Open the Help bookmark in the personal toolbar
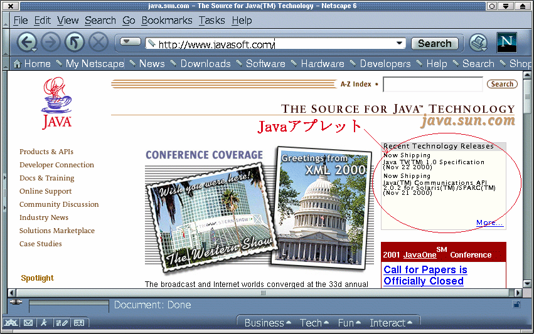This screenshot has height=334, width=534. point(432,63)
